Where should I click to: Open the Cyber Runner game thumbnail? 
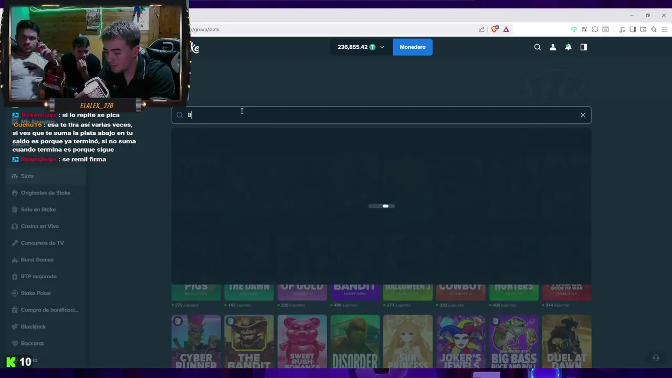pos(196,342)
